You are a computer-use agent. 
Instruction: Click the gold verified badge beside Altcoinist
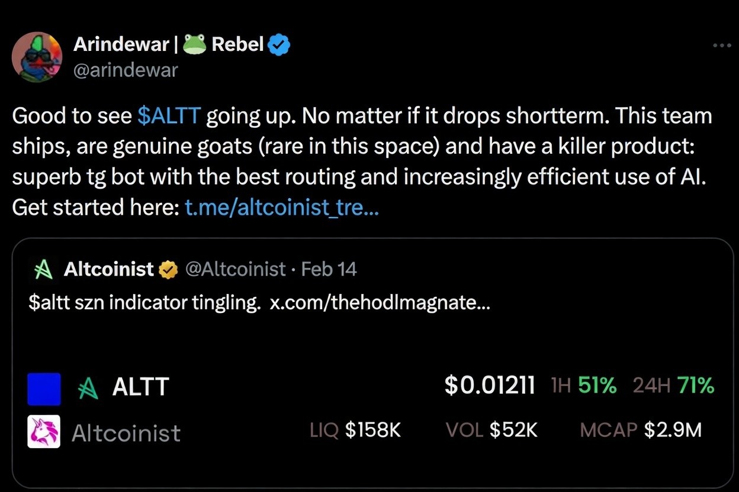168,269
